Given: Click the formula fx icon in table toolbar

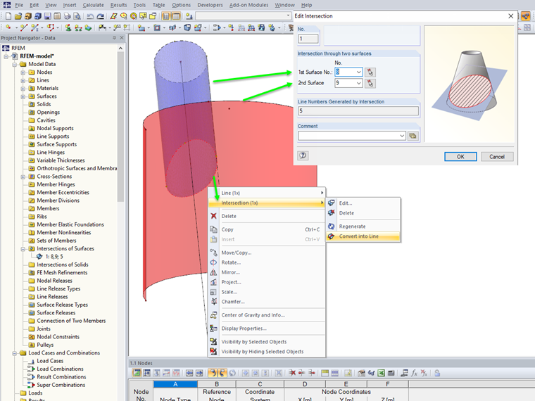Looking at the screenshot, I should pos(414,373).
